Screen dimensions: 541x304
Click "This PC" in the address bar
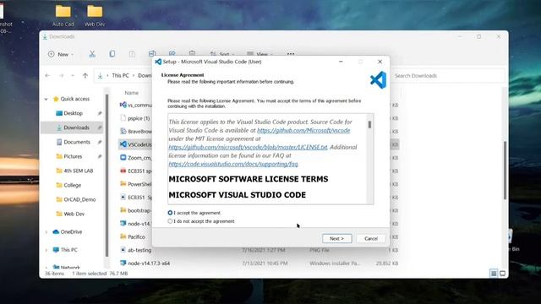coord(120,75)
